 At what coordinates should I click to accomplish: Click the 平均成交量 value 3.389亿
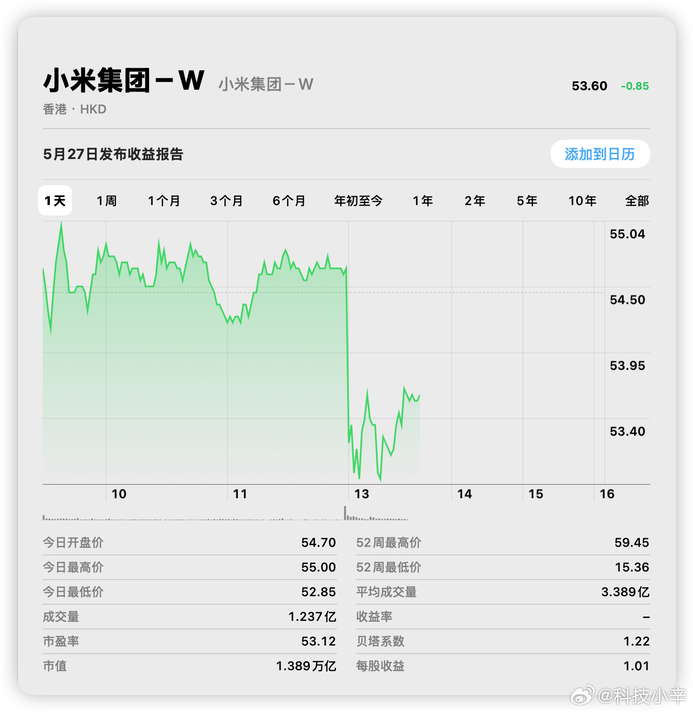click(x=625, y=592)
